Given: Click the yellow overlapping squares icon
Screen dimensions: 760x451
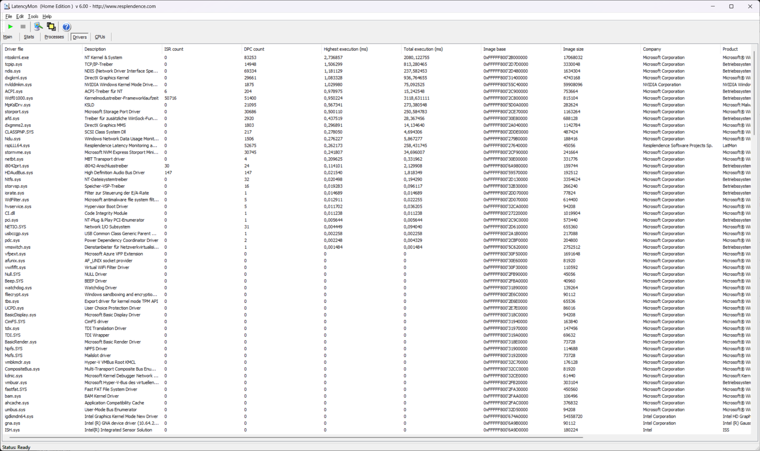Looking at the screenshot, I should (x=51, y=26).
